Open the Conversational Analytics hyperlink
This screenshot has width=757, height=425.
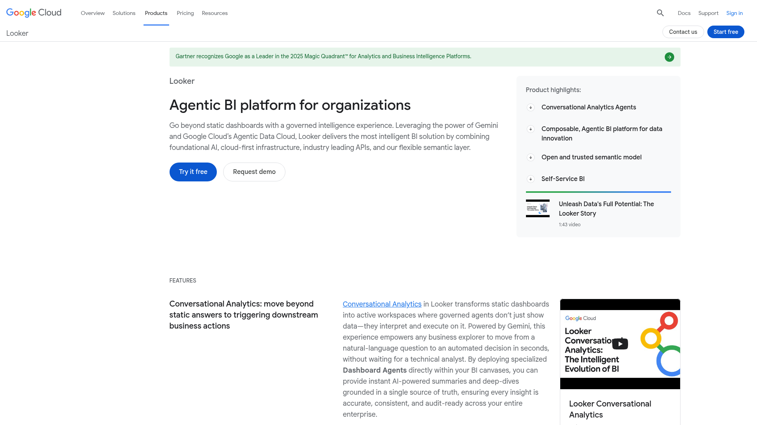pyautogui.click(x=382, y=304)
